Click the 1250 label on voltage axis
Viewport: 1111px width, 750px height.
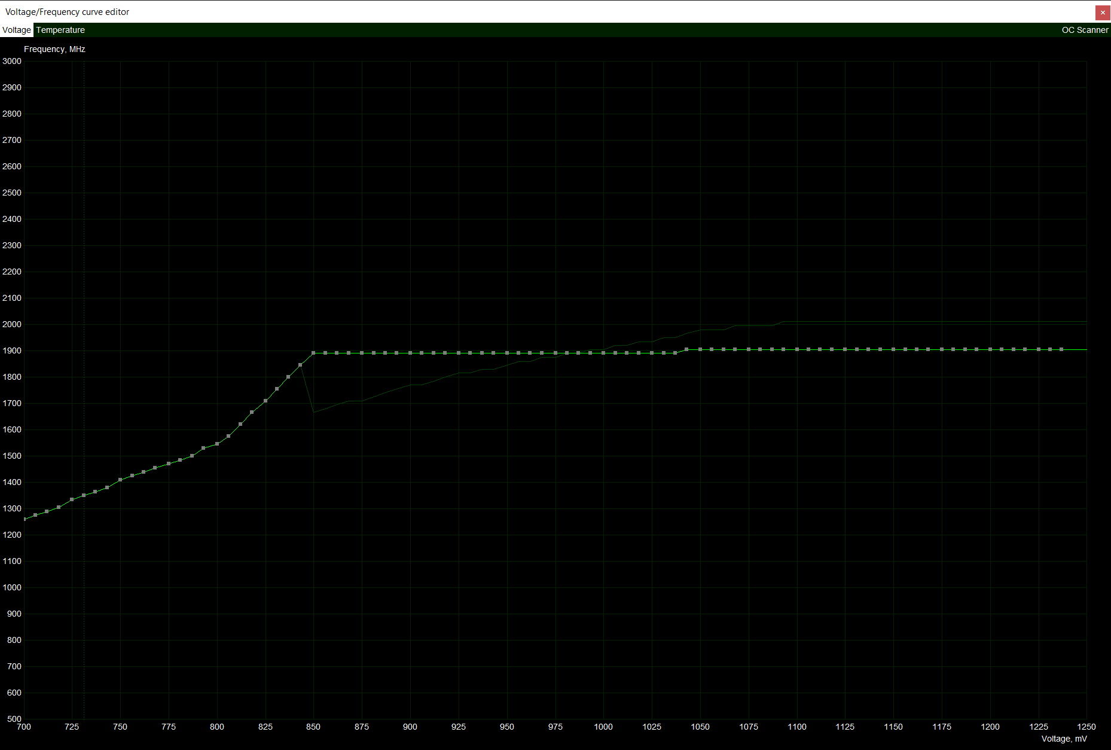[1086, 727]
